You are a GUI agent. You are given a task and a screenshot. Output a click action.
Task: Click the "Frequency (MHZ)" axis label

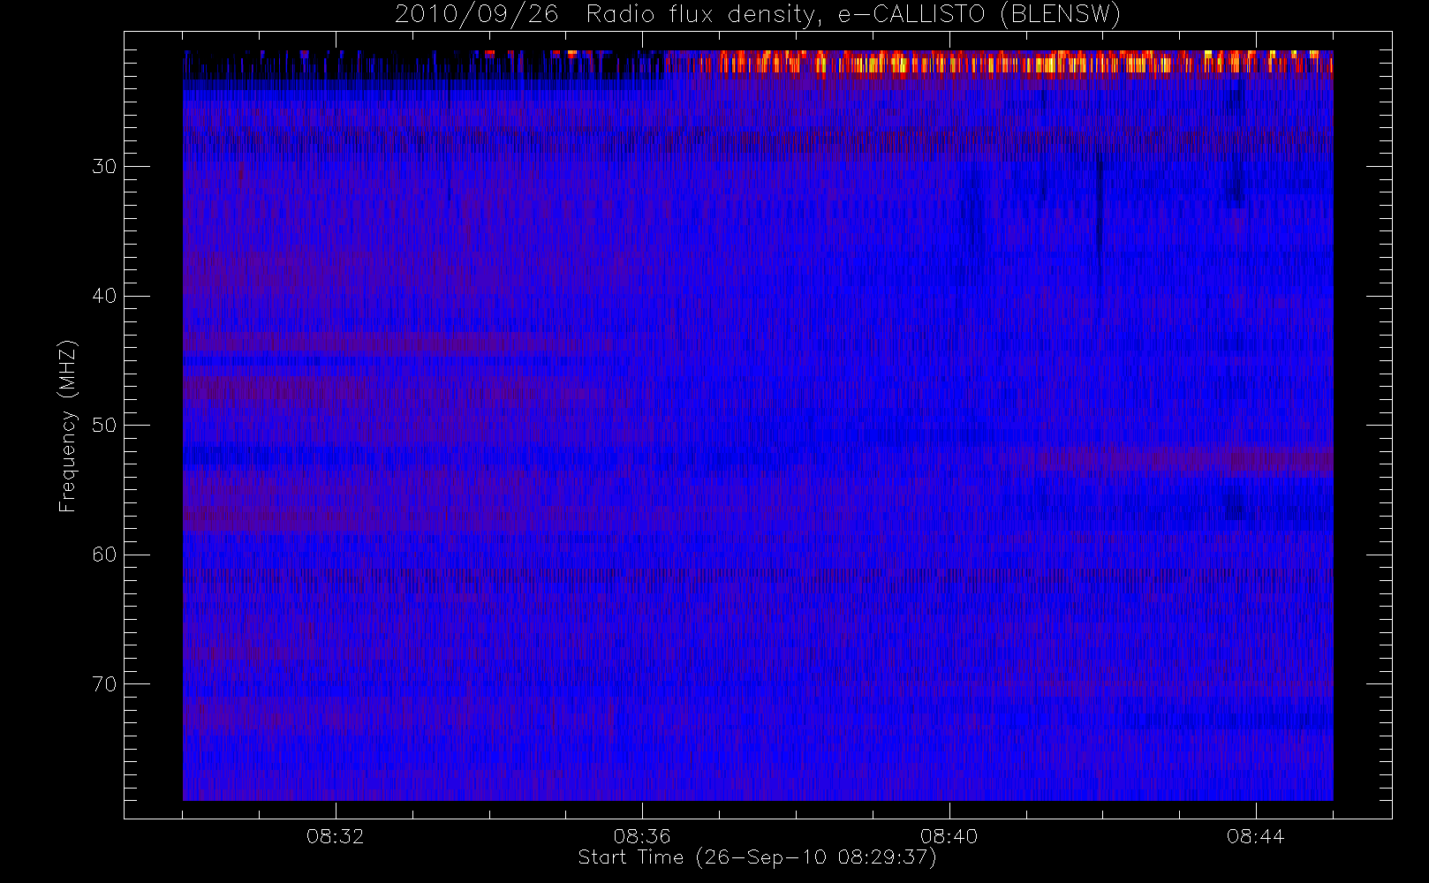click(68, 426)
